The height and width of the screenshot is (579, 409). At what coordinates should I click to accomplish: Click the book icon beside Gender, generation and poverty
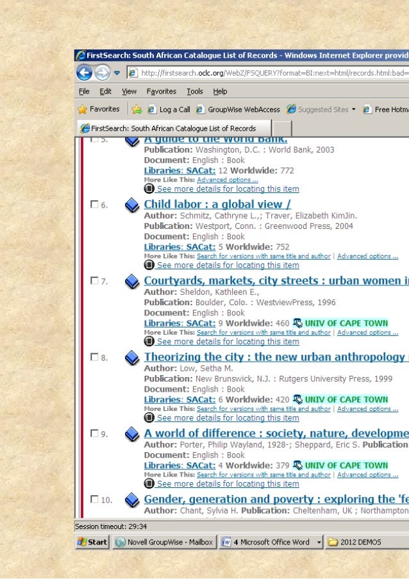(x=132, y=500)
